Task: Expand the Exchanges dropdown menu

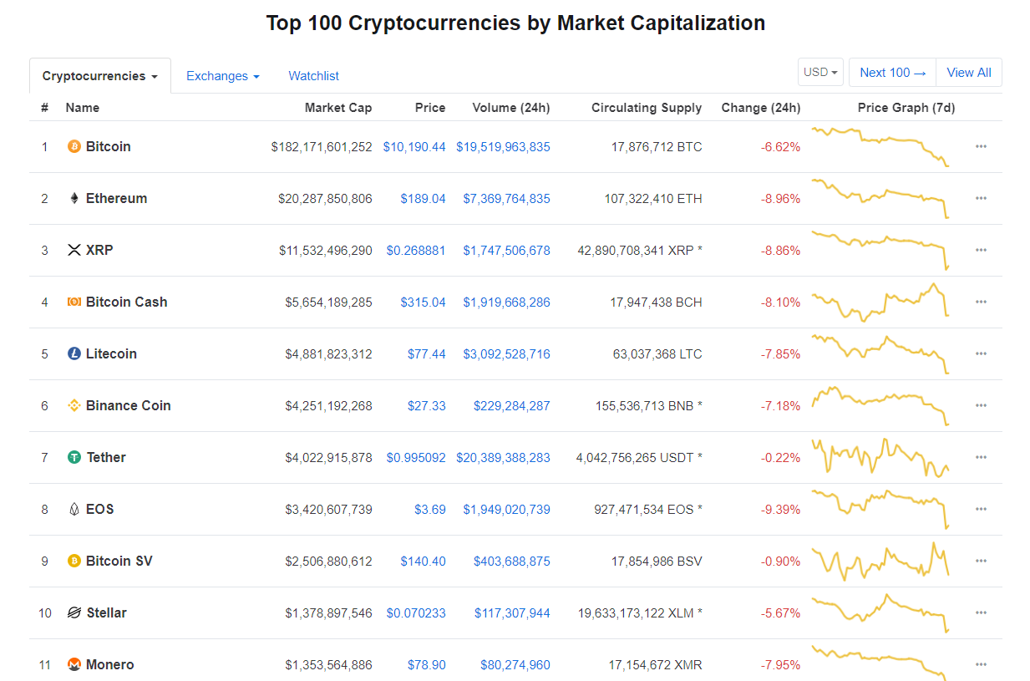Action: pos(223,76)
